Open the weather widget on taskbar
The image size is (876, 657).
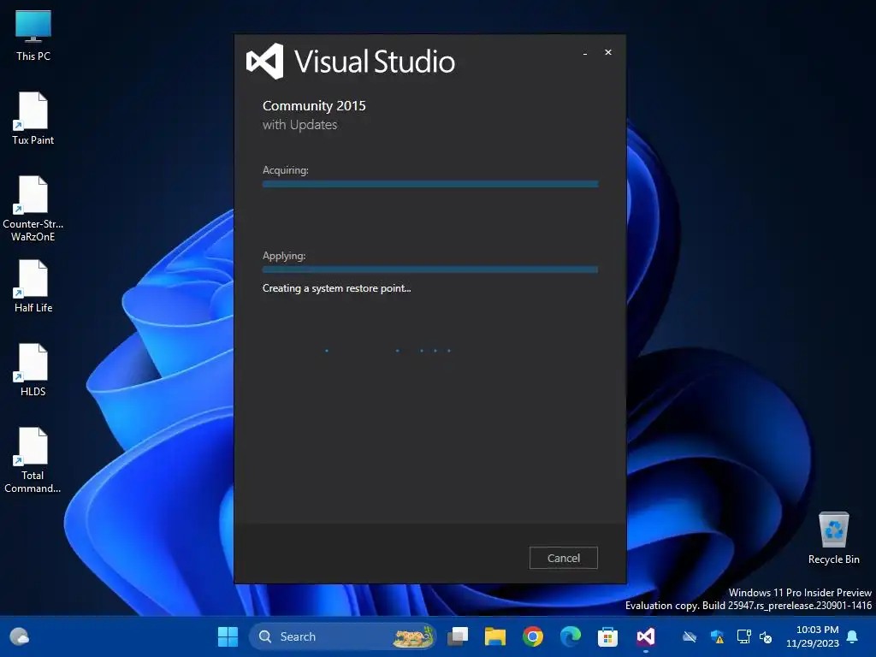click(20, 636)
